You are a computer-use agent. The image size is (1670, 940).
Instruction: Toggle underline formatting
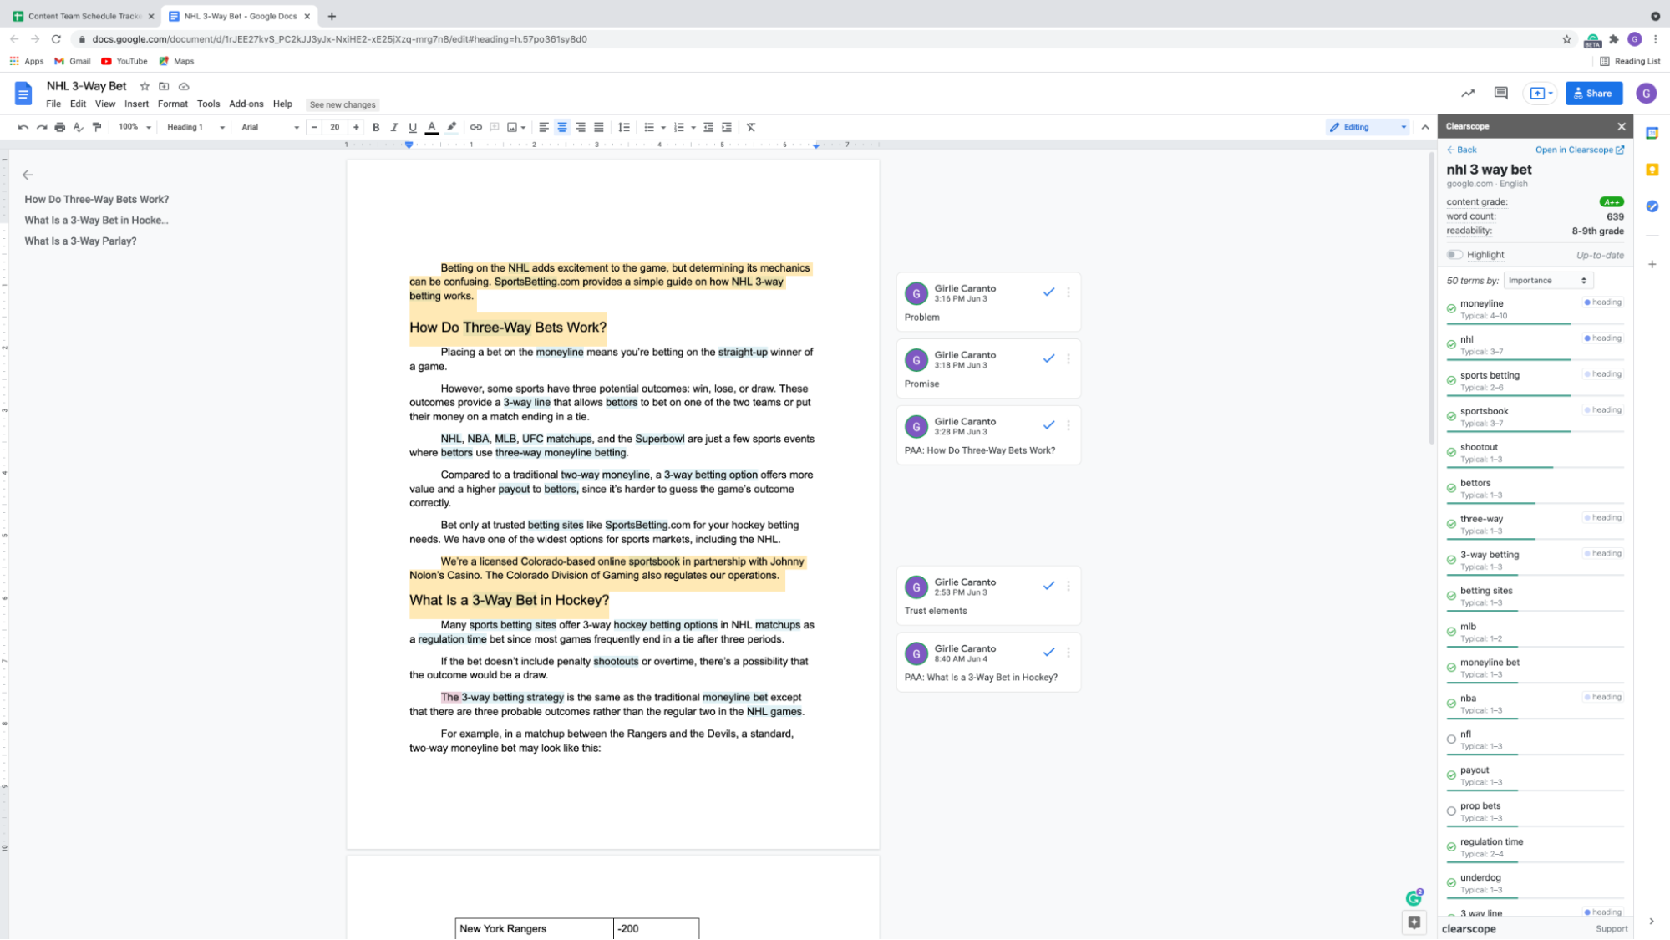[x=413, y=127]
